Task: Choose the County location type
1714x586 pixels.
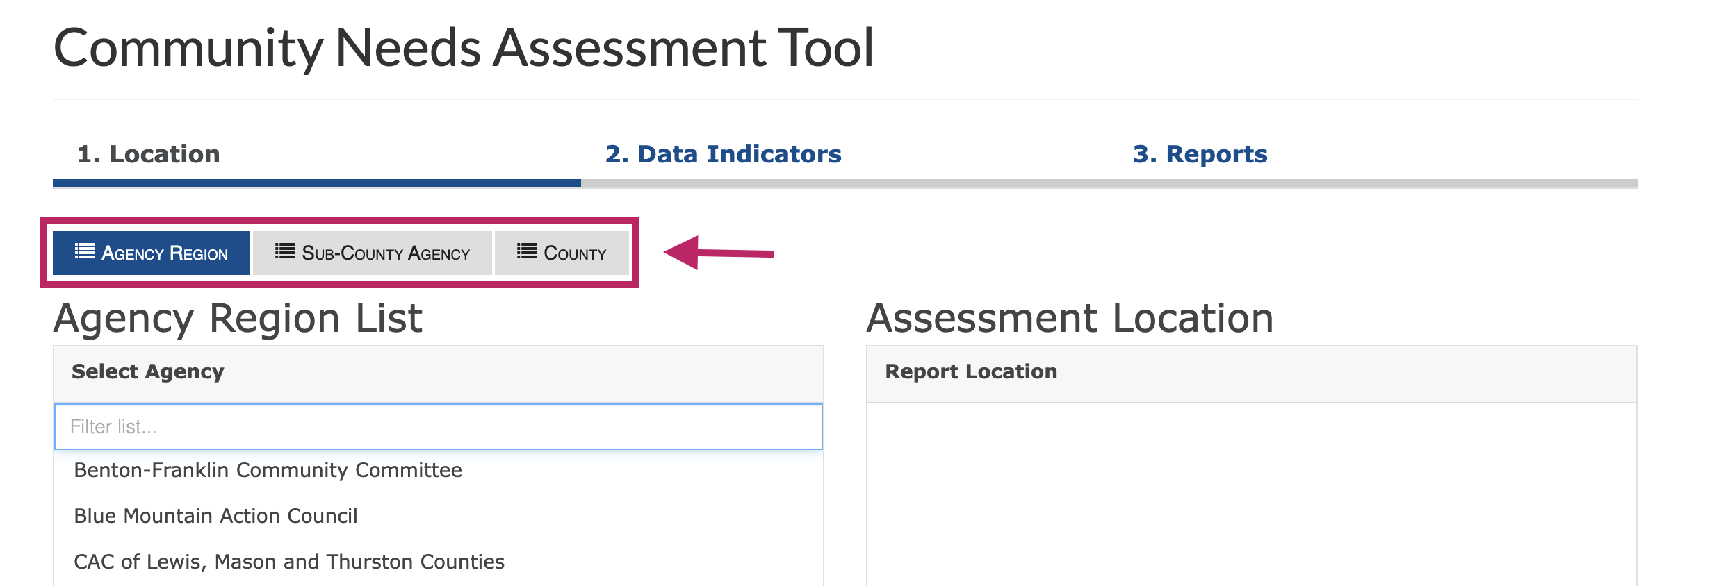Action: point(562,253)
